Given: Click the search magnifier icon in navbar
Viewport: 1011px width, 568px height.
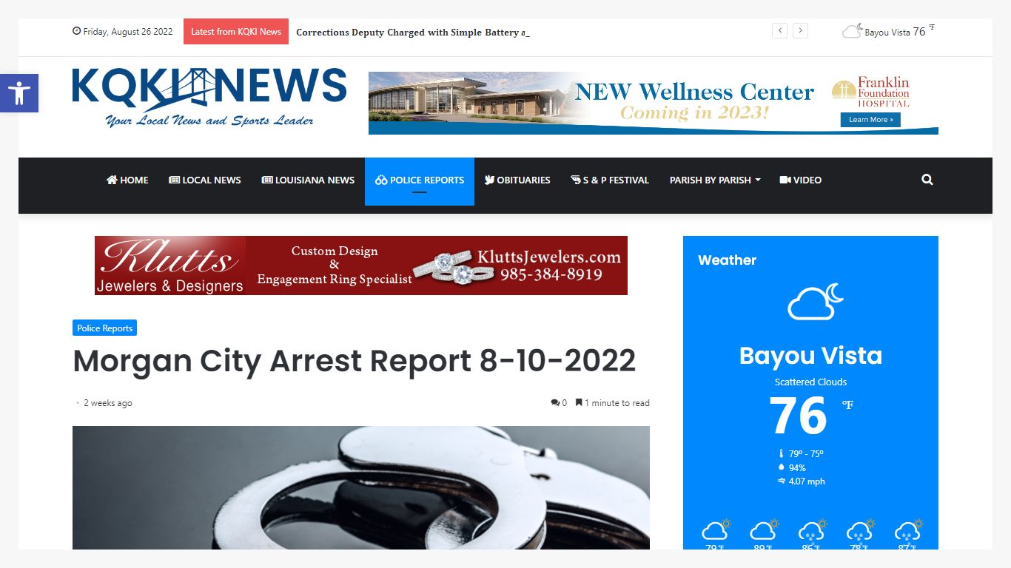Looking at the screenshot, I should tap(927, 180).
